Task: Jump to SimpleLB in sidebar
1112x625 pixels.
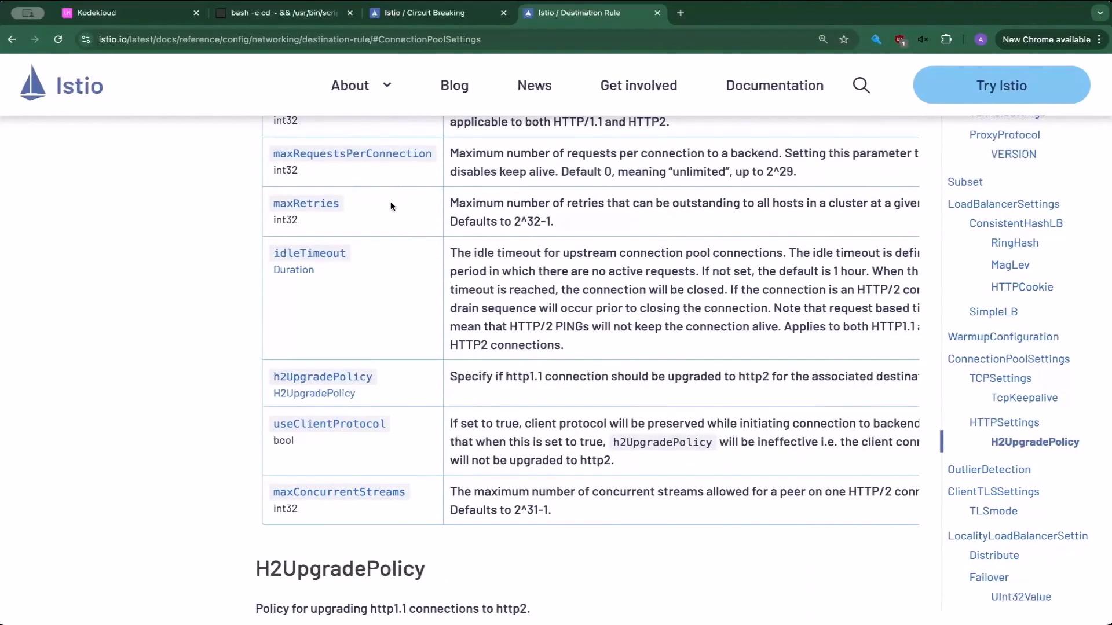Action: [x=993, y=312]
